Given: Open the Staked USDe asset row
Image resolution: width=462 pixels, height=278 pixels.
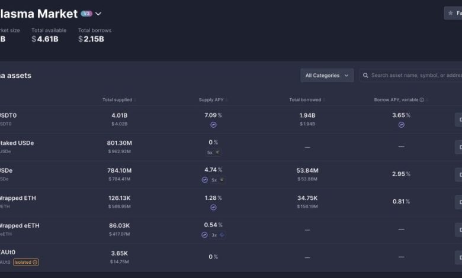Looking at the screenshot, I should (x=18, y=143).
